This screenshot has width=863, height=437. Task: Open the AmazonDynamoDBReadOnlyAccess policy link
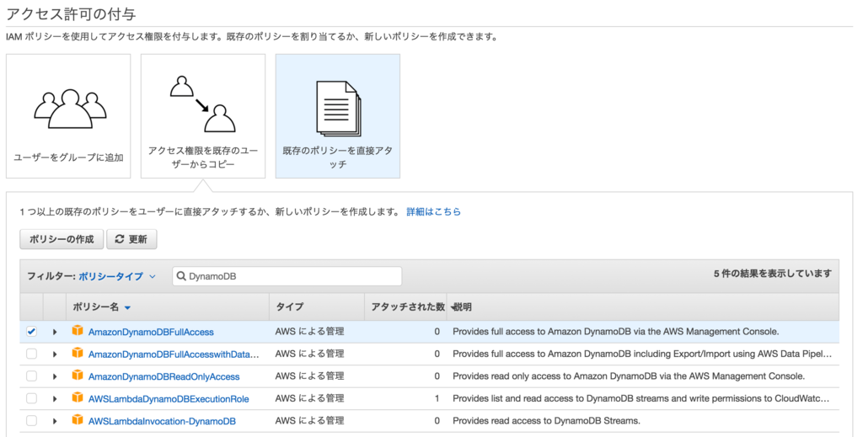tap(164, 376)
